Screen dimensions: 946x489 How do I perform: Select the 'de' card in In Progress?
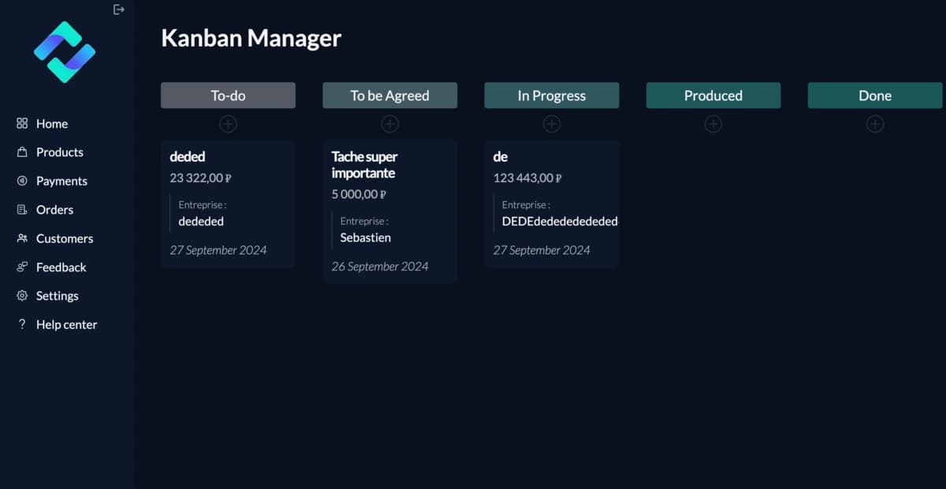552,203
